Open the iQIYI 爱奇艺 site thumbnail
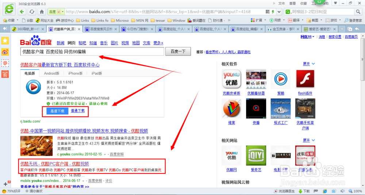This screenshot has height=195, width=365. [x=256, y=156]
